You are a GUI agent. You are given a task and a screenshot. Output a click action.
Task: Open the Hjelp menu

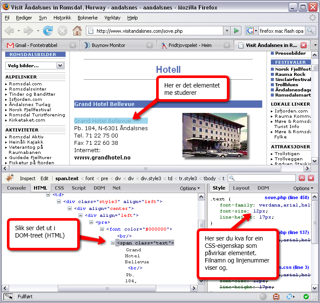[132, 18]
